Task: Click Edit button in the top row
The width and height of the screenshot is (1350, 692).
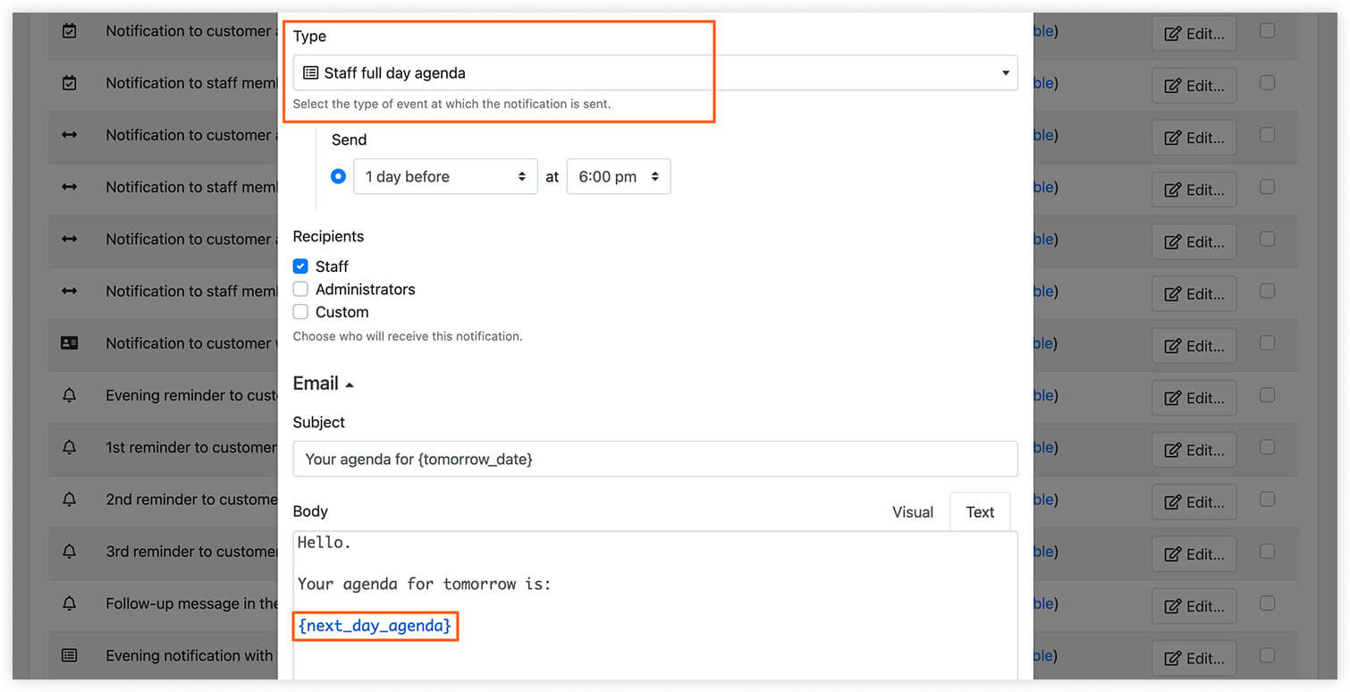Action: [x=1194, y=34]
